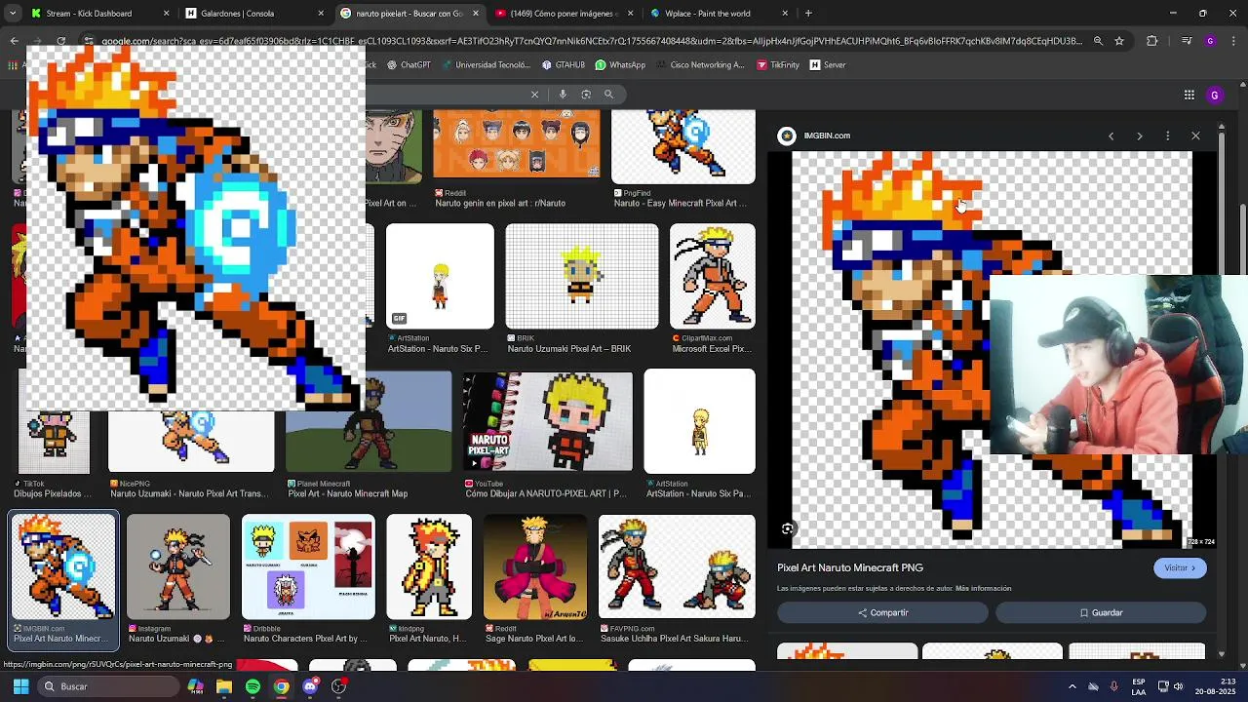
Task: Open the GTAHUB bookmark
Action: pos(564,65)
